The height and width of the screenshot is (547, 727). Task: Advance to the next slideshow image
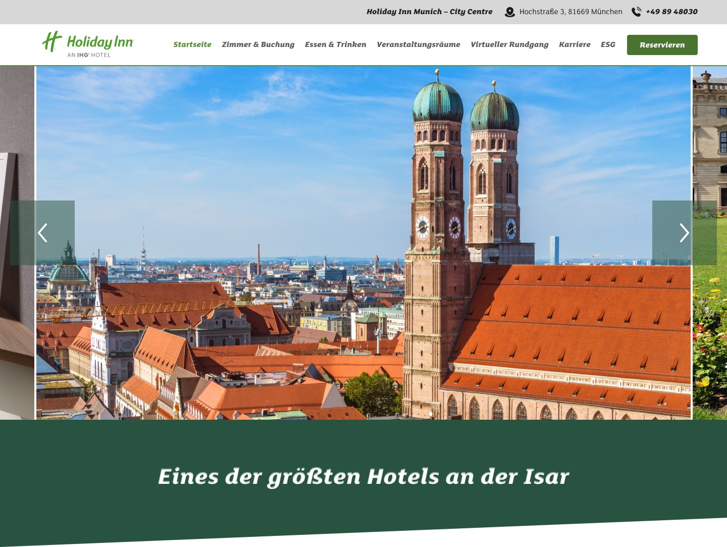click(x=685, y=233)
